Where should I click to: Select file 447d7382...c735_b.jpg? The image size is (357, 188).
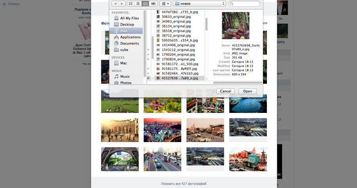pos(180,12)
